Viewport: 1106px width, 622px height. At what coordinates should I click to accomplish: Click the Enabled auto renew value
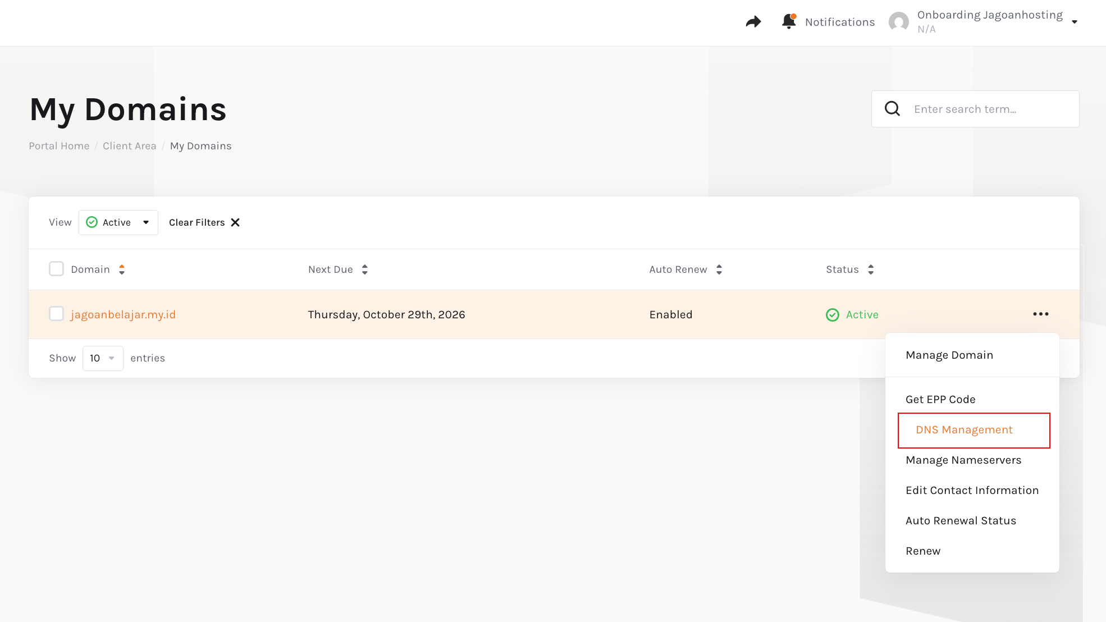coord(671,314)
